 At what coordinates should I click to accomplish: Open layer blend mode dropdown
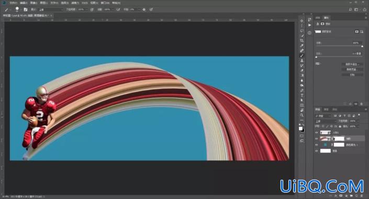(326, 121)
